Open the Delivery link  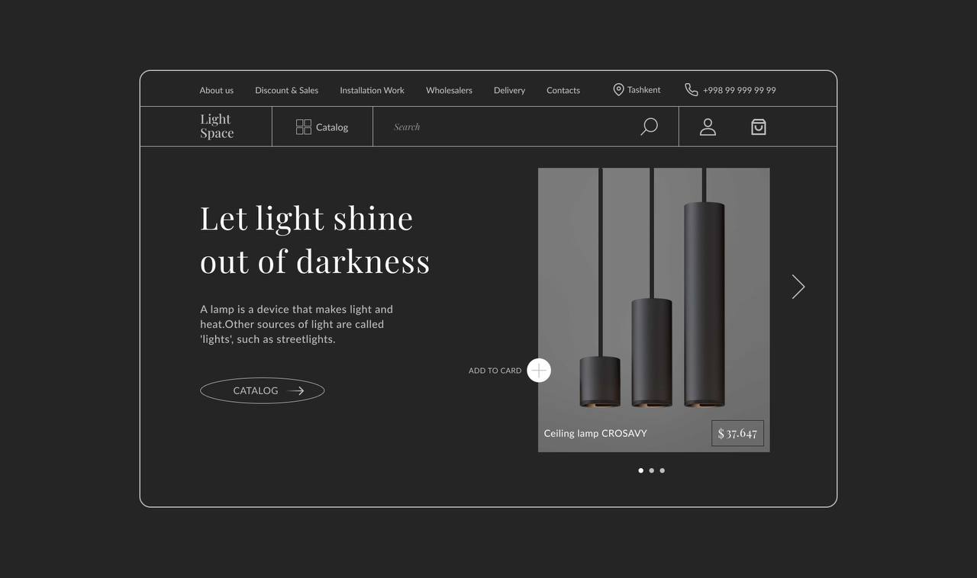click(x=509, y=90)
